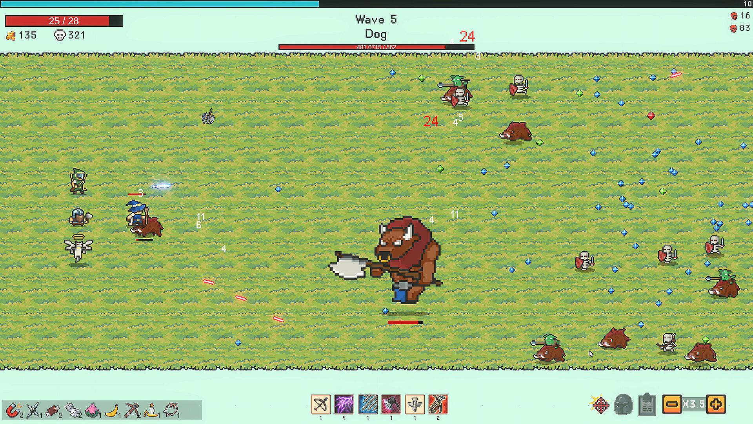
Task: Click the dice item icon
Action: tap(72, 410)
